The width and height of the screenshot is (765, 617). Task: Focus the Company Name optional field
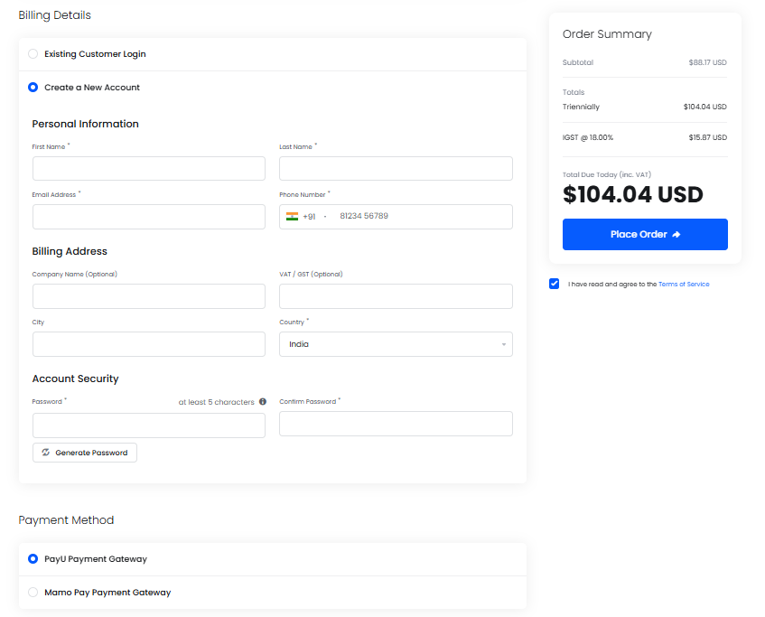(149, 296)
